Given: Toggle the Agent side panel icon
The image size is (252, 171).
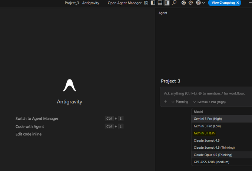Looking at the screenshot, I should click(x=167, y=3).
